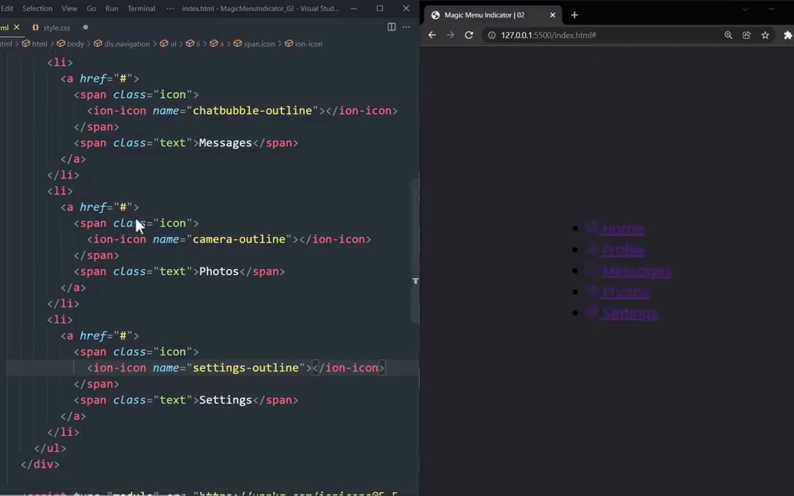This screenshot has height=496, width=794.
Task: Maximize the VS Code window
Action: [380, 8]
